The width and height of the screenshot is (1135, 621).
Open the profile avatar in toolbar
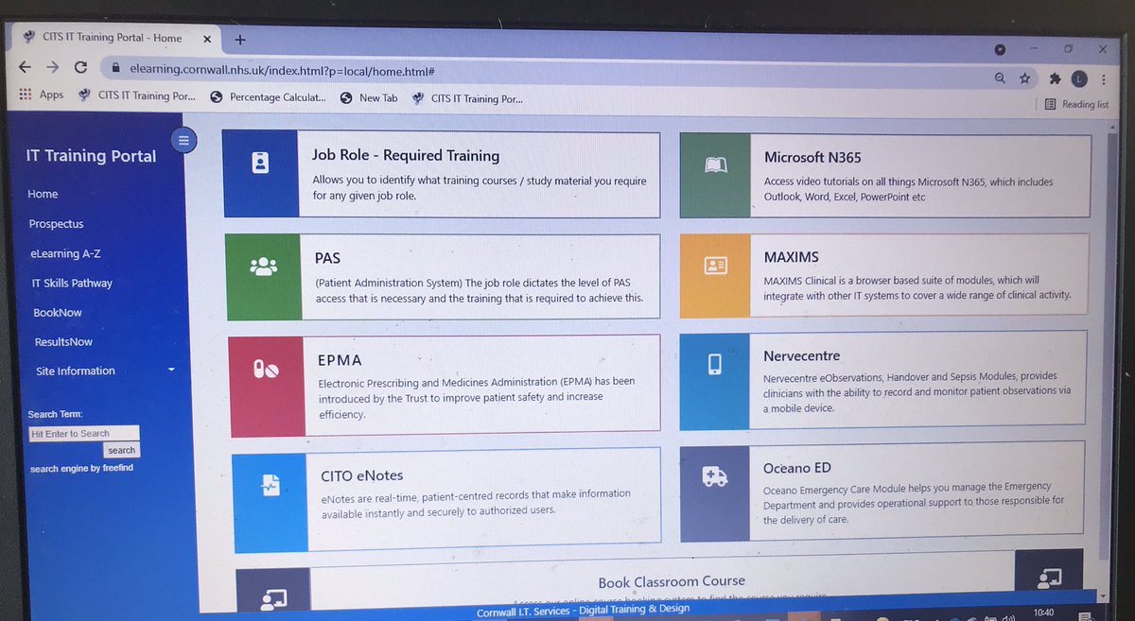click(1080, 79)
